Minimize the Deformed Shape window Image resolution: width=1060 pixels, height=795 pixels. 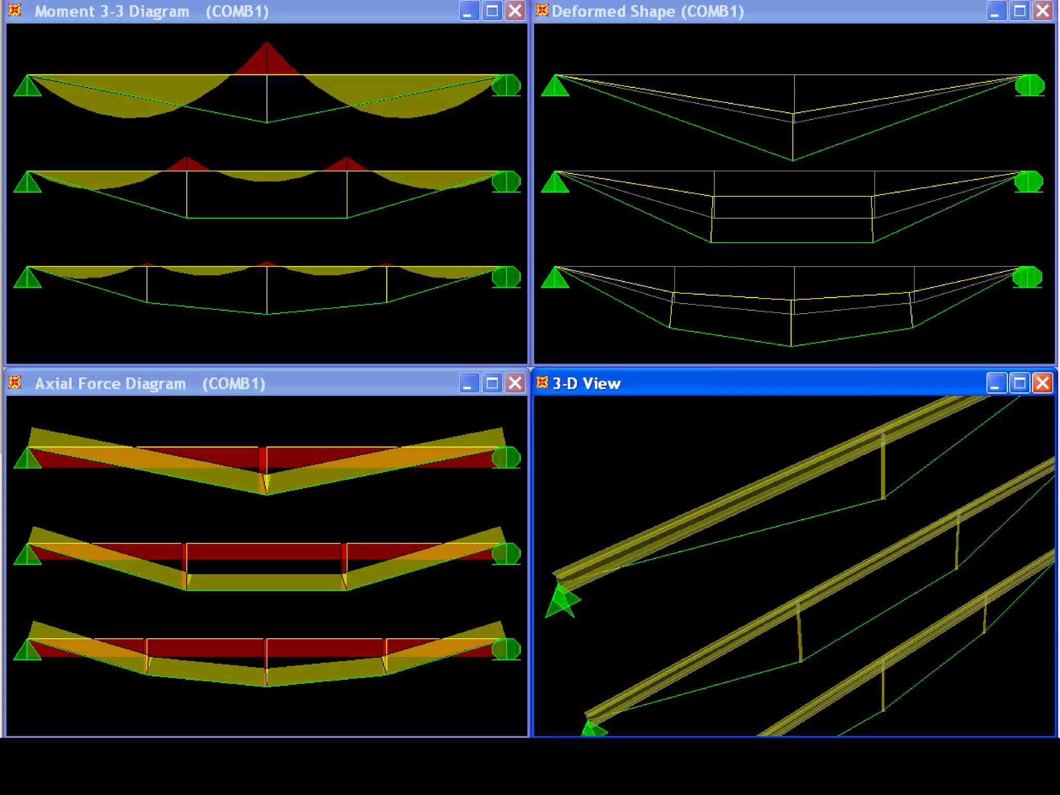(996, 11)
